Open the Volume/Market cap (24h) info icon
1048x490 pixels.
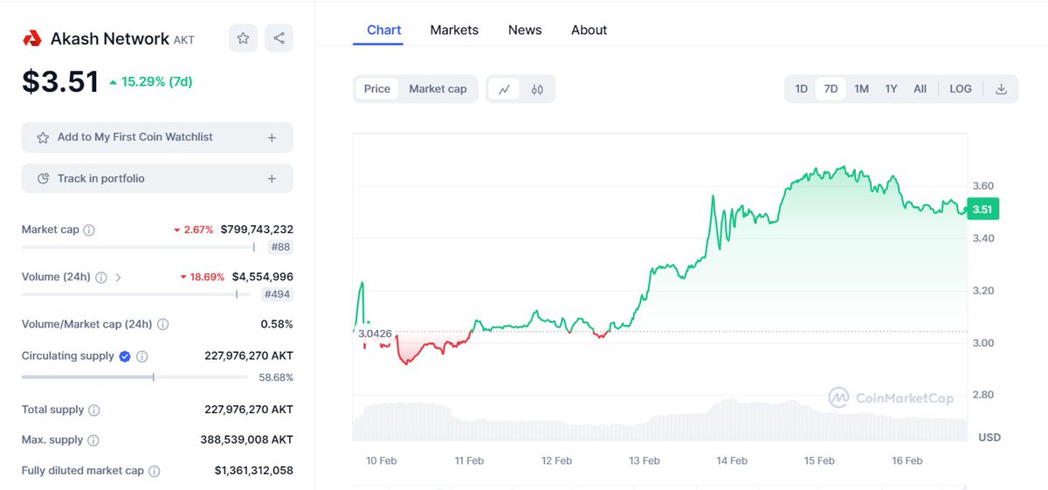[x=162, y=324]
